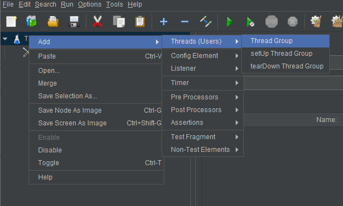Screen dimensions: 343x206
Task: Click Start no pauses icon
Action: coord(251,22)
